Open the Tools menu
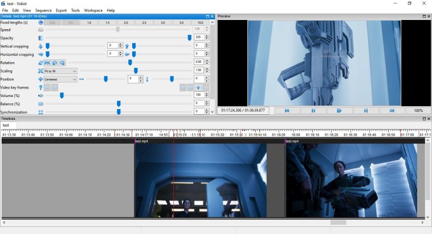The image size is (432, 234). click(x=75, y=10)
